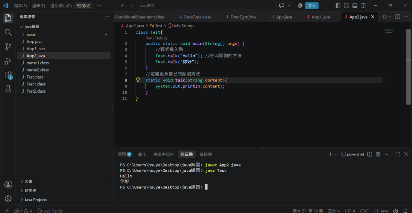Close the terminal panel
Screen dimensions: 412x213
(x=406, y=154)
